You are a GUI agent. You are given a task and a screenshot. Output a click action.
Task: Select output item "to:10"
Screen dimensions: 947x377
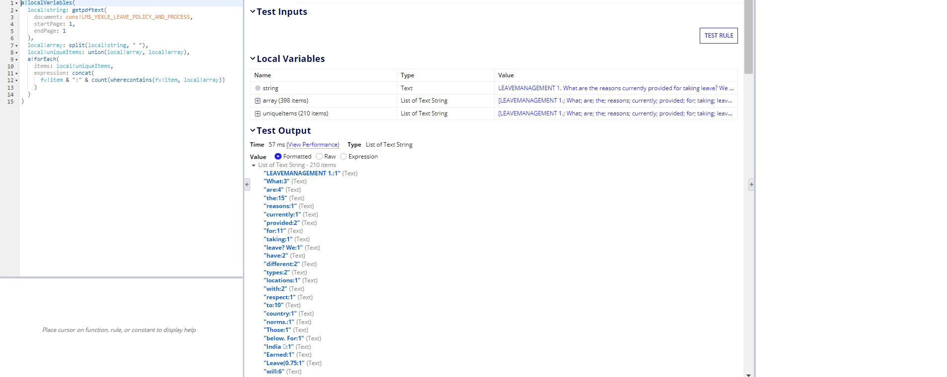(274, 305)
